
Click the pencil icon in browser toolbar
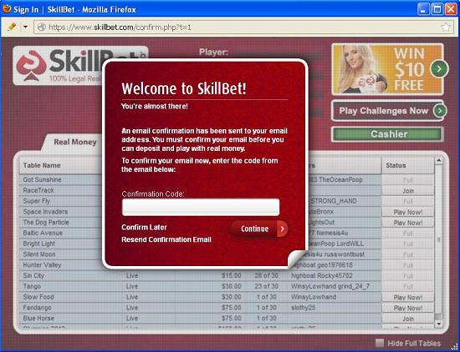click(12, 27)
